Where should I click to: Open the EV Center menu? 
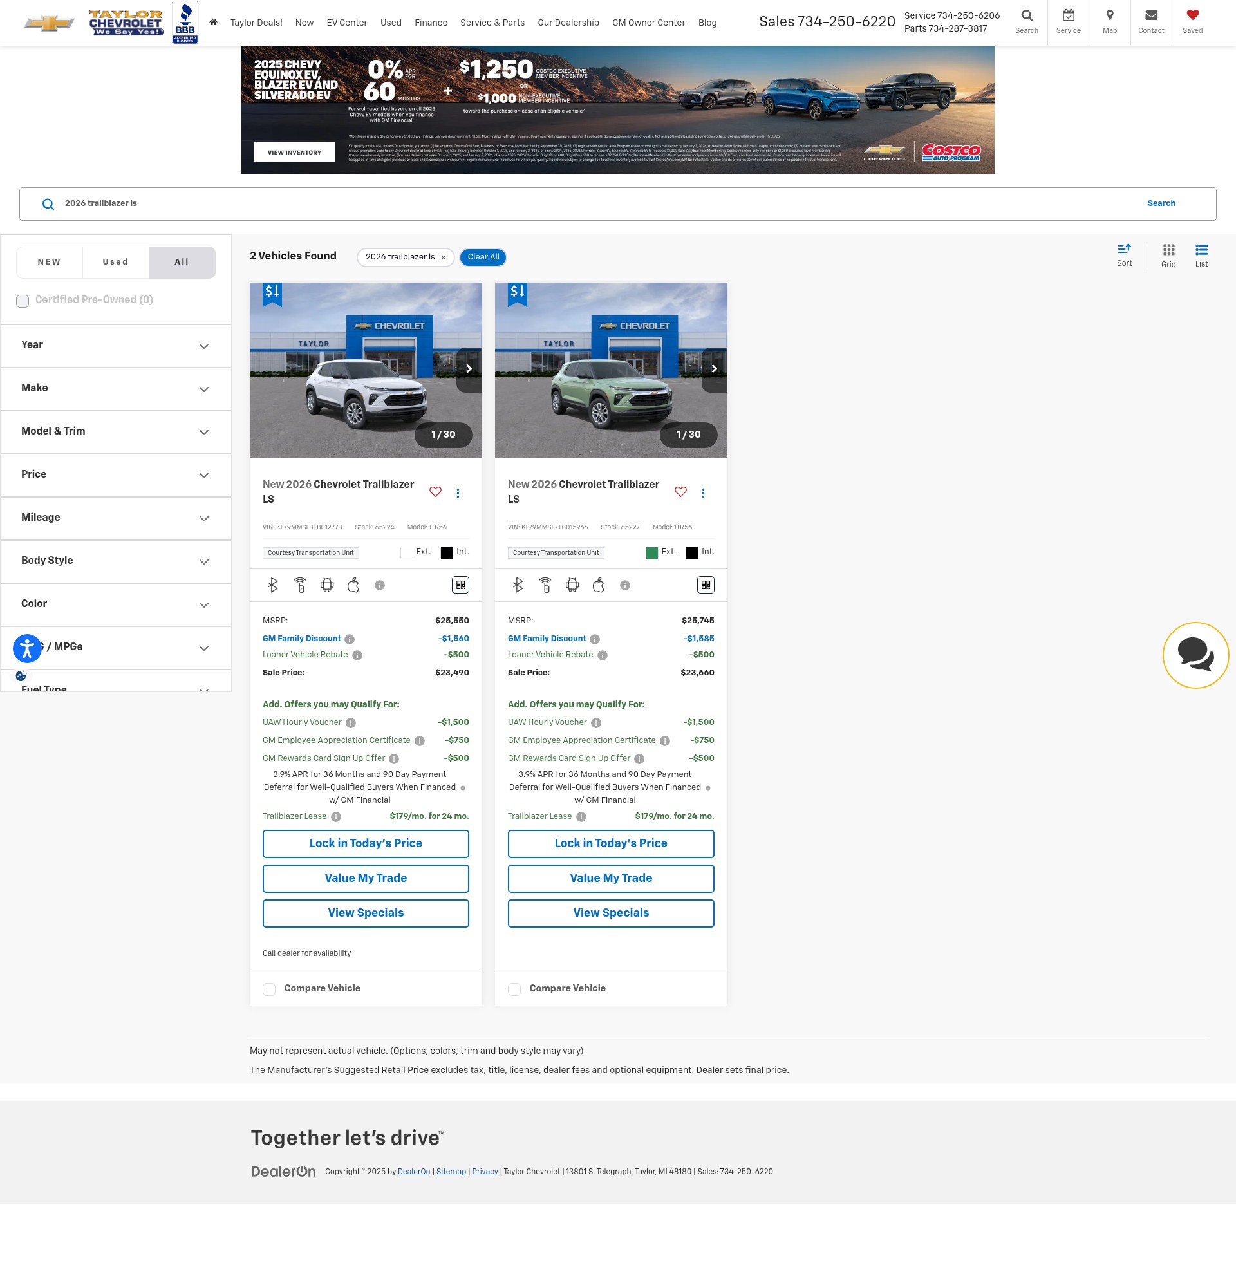point(347,23)
